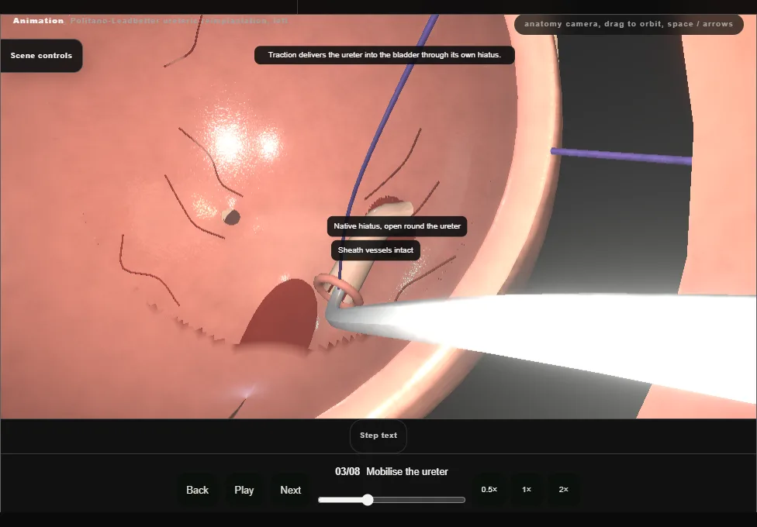Image resolution: width=757 pixels, height=527 pixels.
Task: Set playback speed to 2×
Action: click(563, 489)
